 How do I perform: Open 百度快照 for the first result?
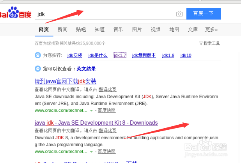pos(107,110)
